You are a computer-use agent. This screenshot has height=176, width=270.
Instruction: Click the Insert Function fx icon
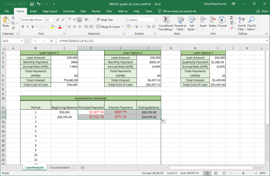[51, 41]
